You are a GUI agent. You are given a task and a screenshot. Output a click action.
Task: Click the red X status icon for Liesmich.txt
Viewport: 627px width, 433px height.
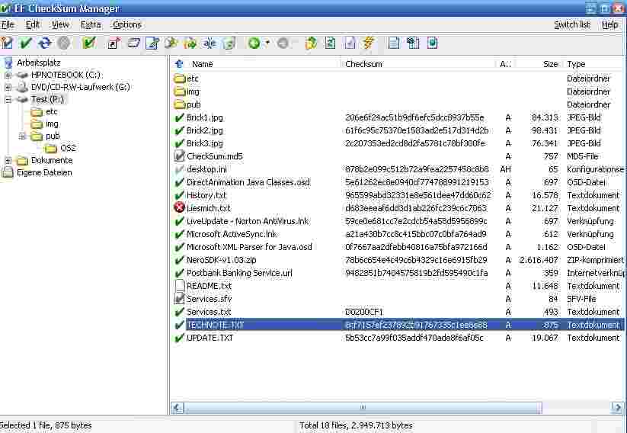180,207
